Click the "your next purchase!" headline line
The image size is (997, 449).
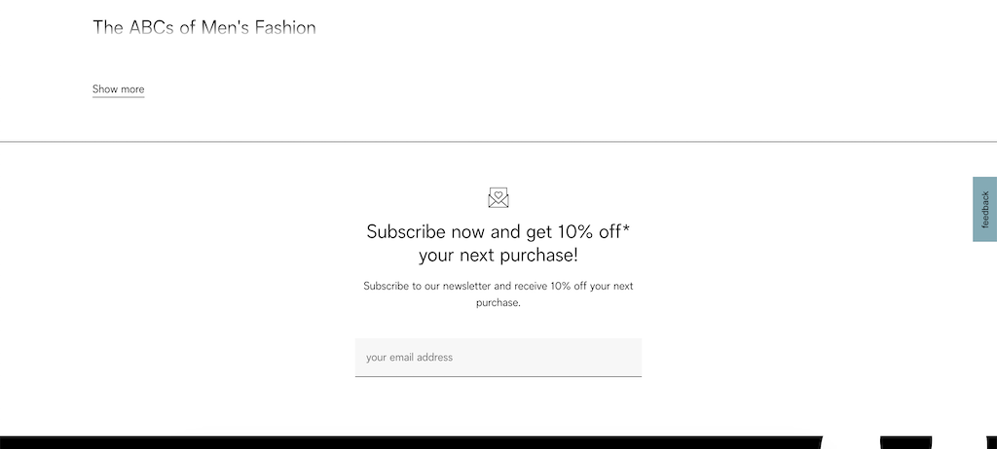[498, 256]
